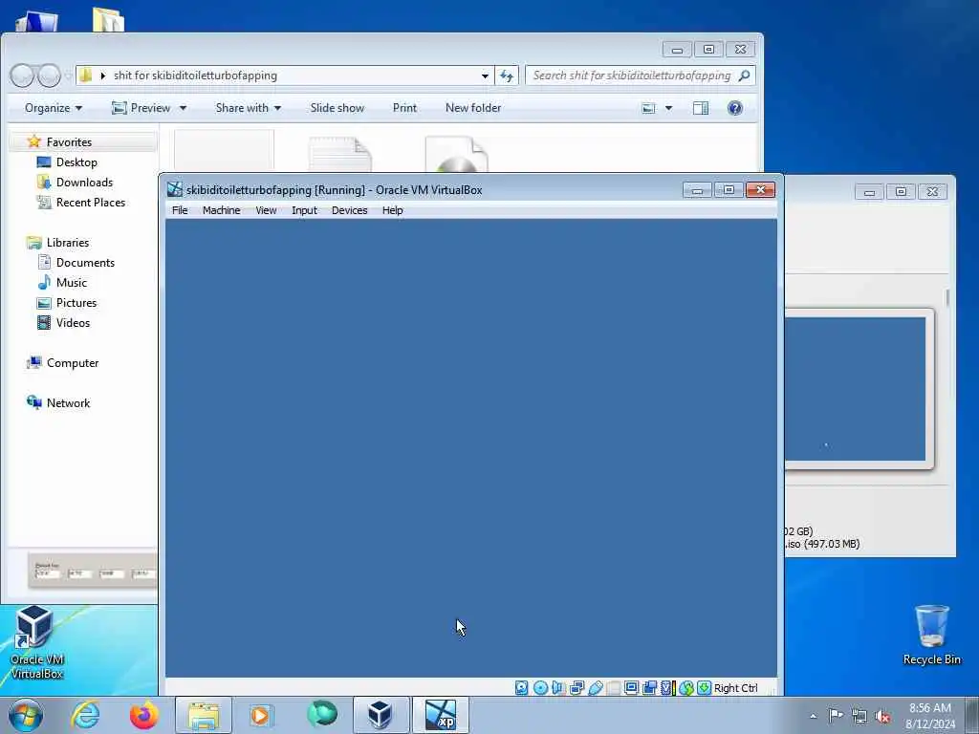Expand the view options dropdown arrow in Explorer
The image size is (979, 734).
pyautogui.click(x=668, y=108)
